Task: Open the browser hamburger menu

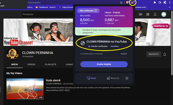Action: click(x=170, y=3)
